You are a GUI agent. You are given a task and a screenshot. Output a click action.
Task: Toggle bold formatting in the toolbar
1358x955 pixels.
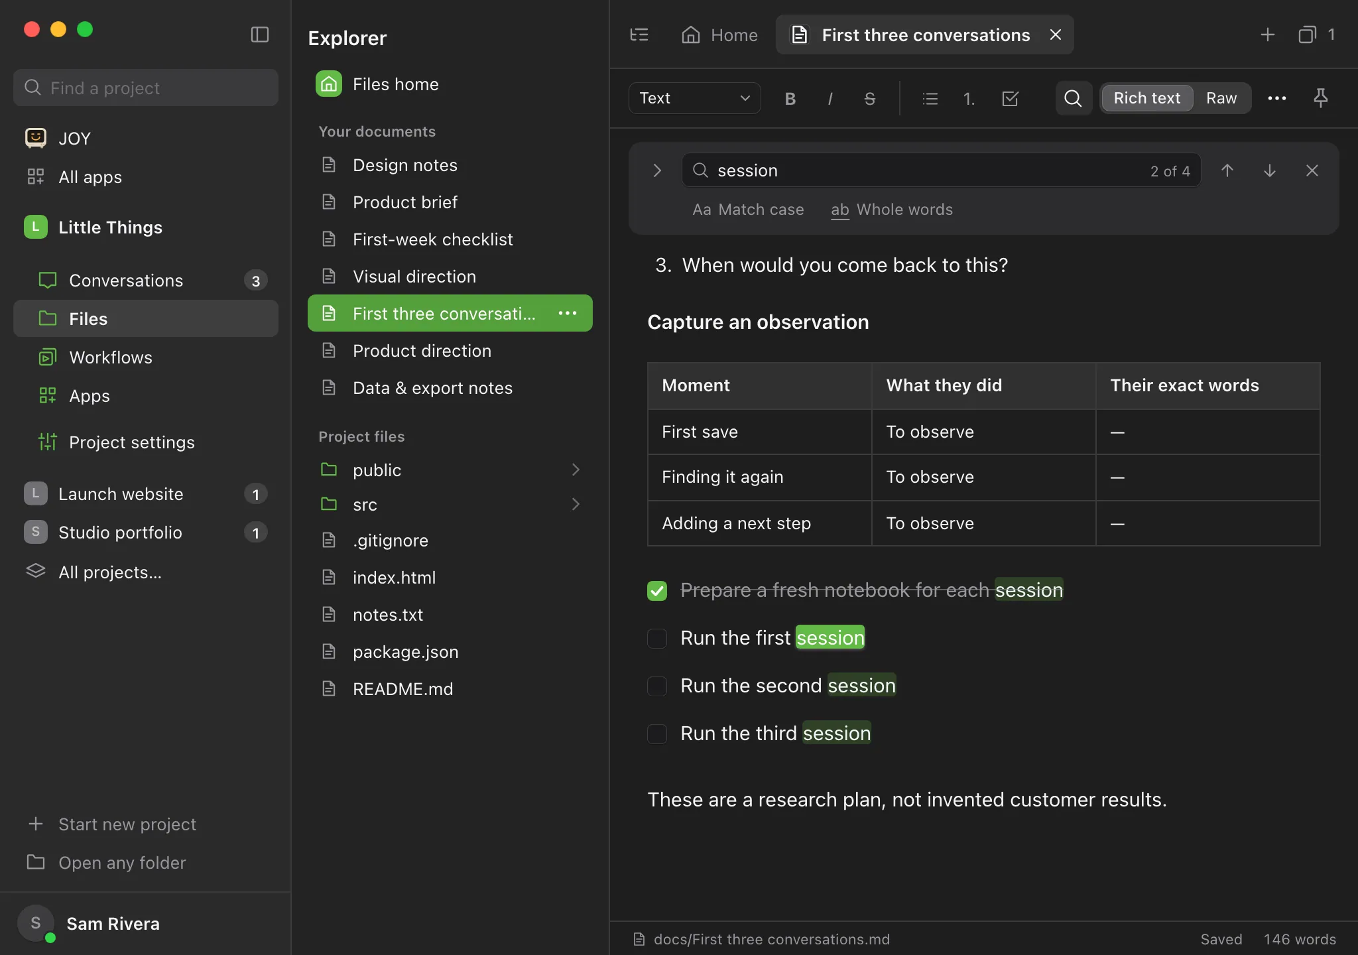click(x=790, y=99)
